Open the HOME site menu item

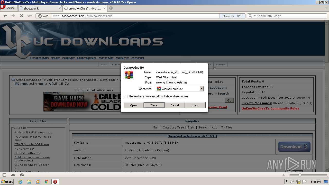click(104, 64)
